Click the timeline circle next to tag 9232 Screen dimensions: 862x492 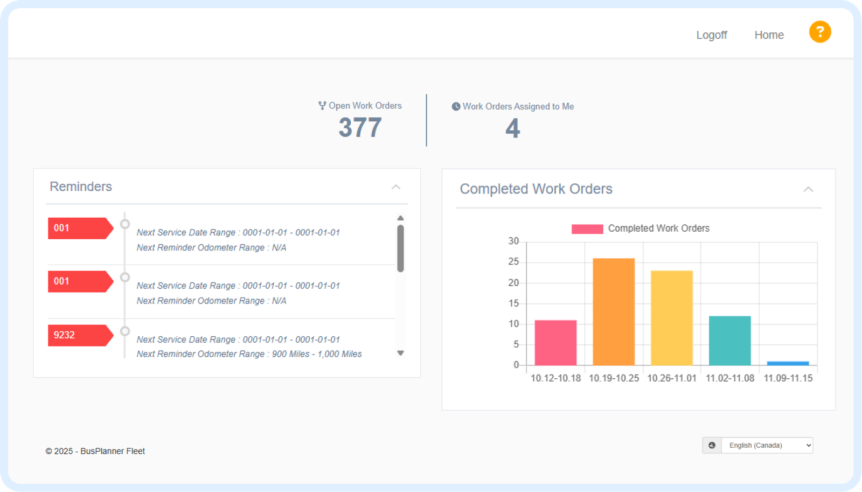(125, 331)
